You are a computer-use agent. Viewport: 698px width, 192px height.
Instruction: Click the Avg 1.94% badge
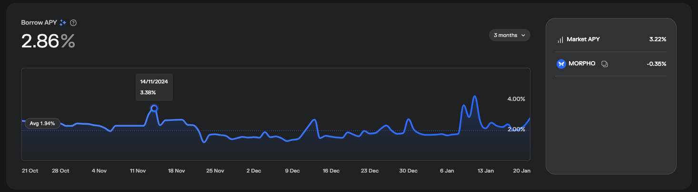click(42, 123)
